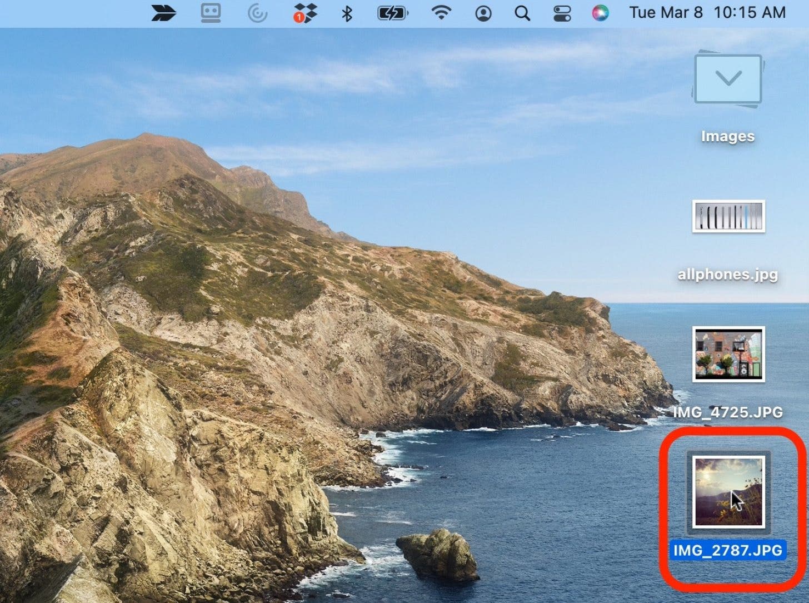Show the battery status menu
The height and width of the screenshot is (603, 809).
tap(392, 13)
